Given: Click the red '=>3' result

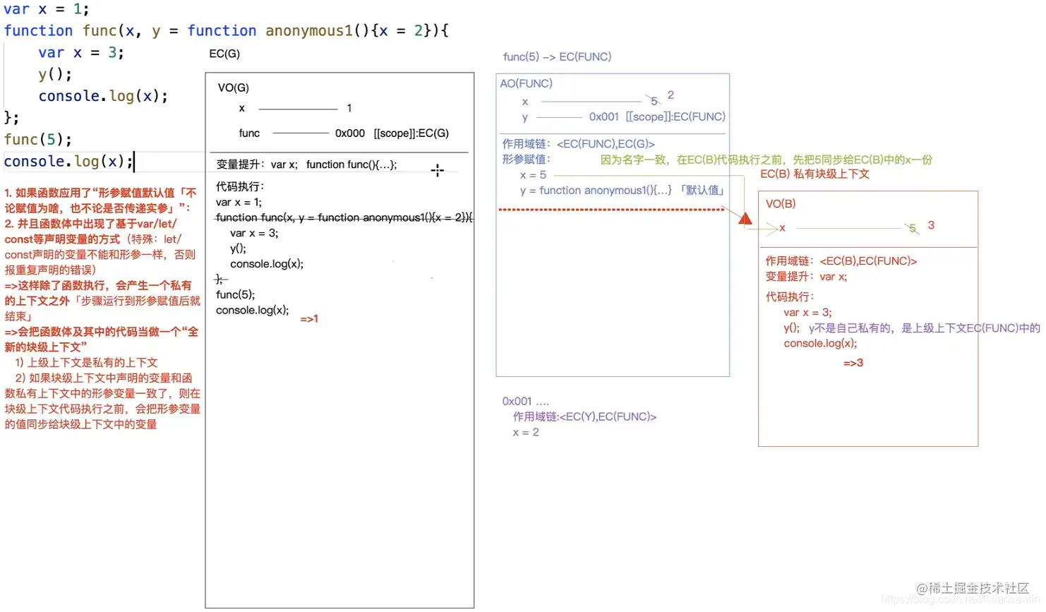Looking at the screenshot, I should click(x=853, y=363).
